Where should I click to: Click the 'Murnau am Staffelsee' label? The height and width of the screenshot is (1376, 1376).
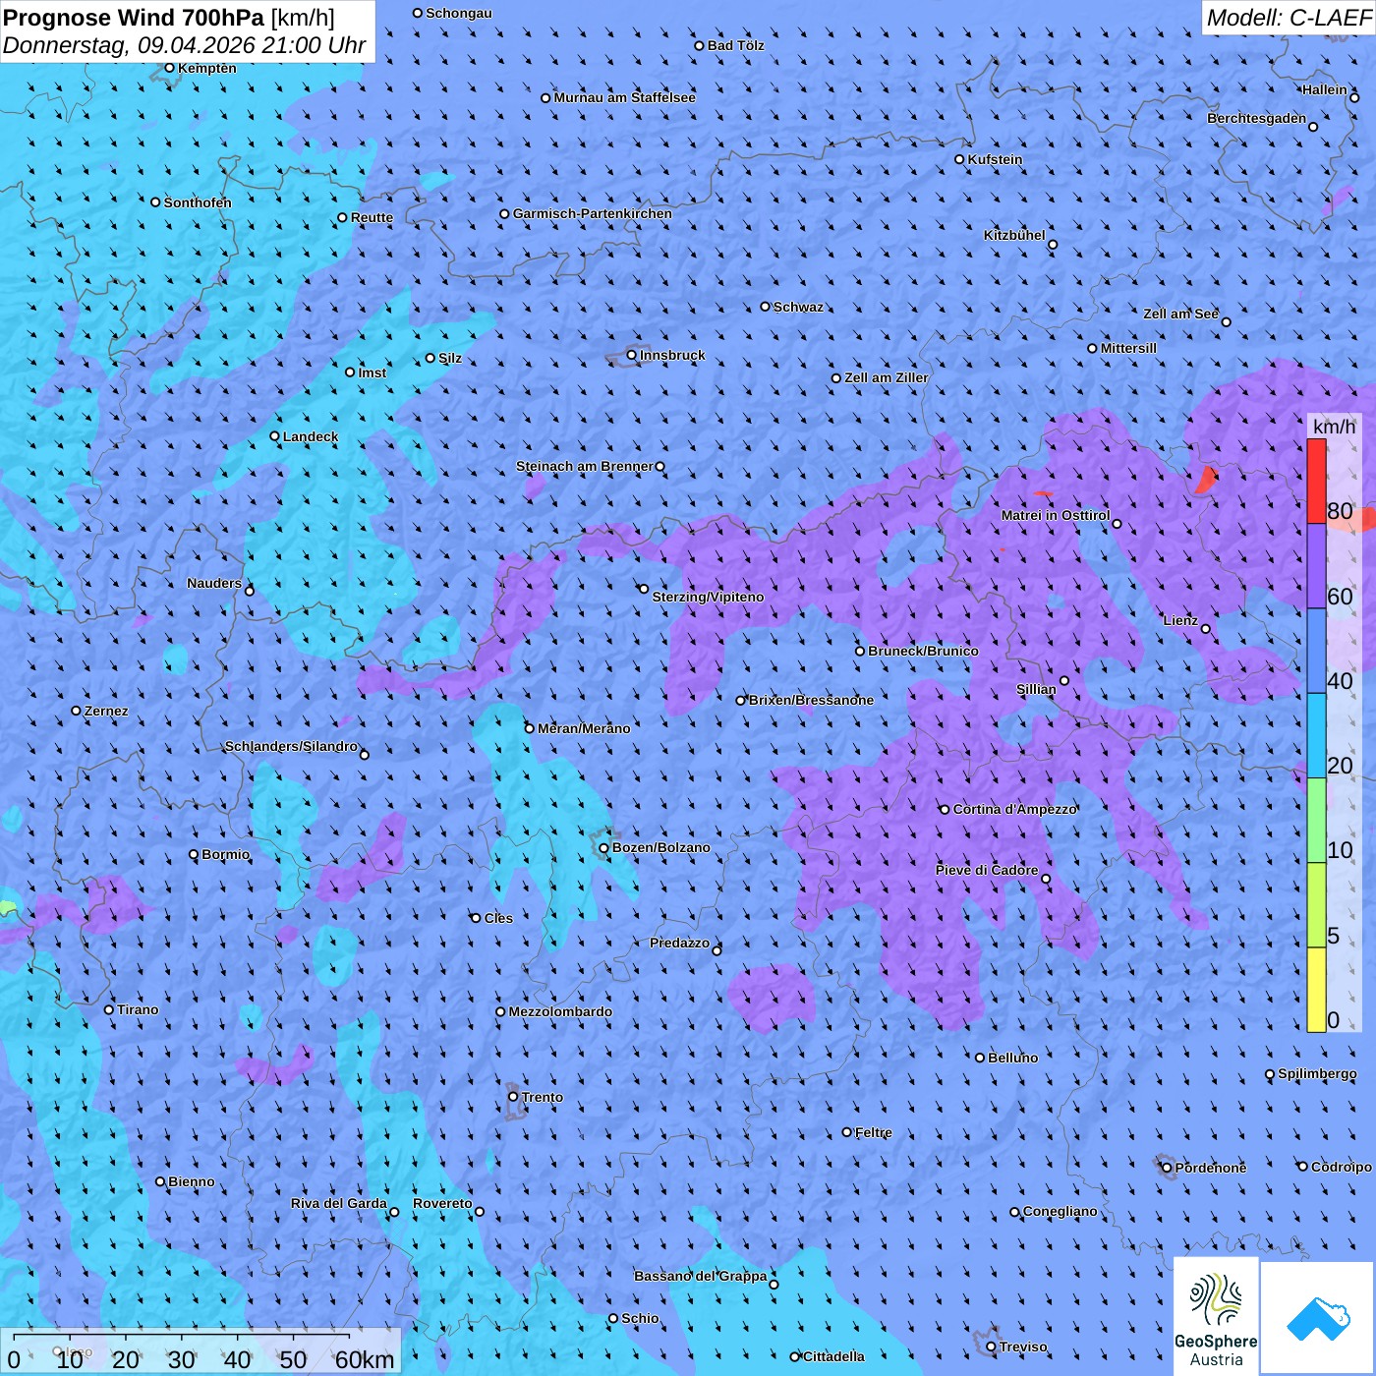pos(624,97)
